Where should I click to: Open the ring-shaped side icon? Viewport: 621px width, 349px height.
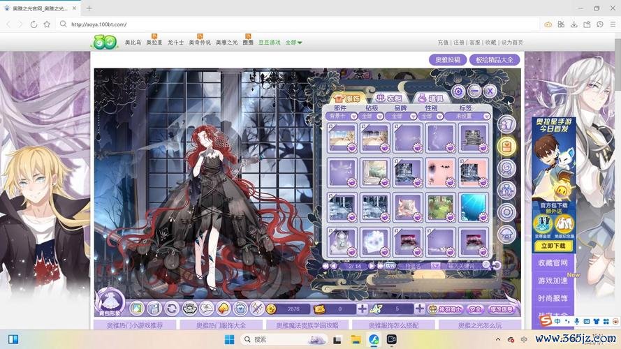click(506, 212)
